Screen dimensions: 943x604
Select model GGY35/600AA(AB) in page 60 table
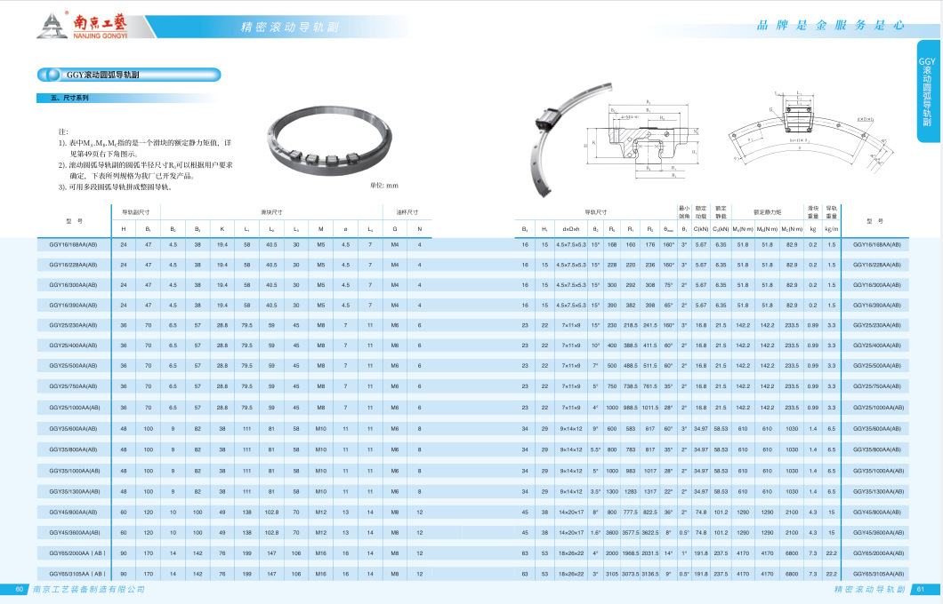point(73,429)
